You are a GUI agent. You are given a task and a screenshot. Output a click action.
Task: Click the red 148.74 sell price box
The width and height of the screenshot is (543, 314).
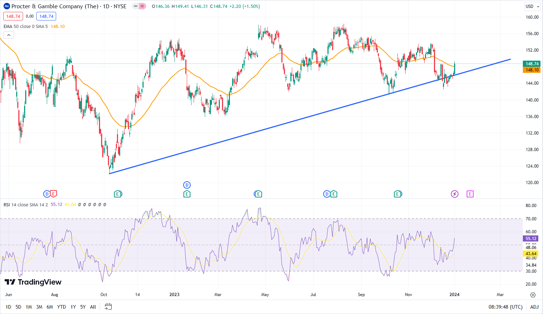coord(13,16)
